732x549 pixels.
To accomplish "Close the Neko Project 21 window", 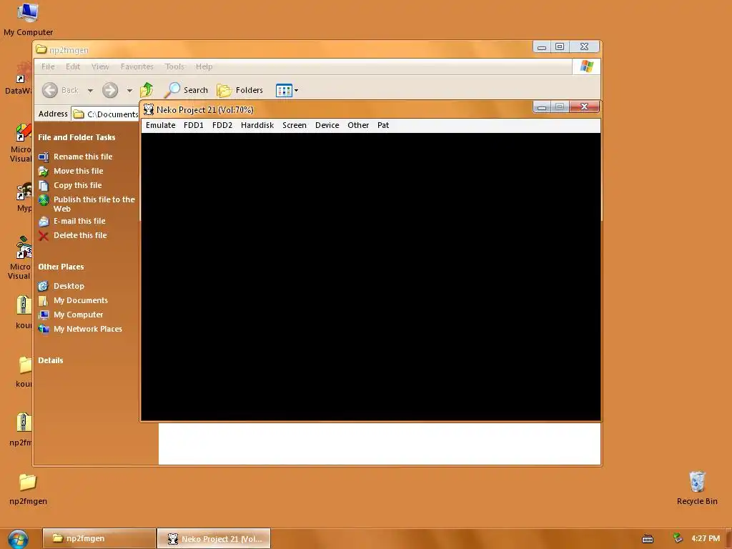I will point(584,107).
